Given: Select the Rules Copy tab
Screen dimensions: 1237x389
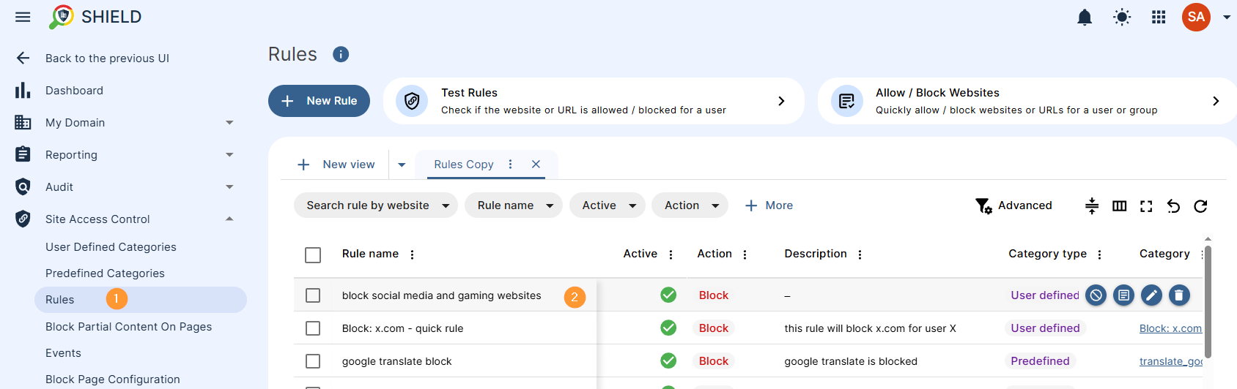Looking at the screenshot, I should tap(463, 165).
